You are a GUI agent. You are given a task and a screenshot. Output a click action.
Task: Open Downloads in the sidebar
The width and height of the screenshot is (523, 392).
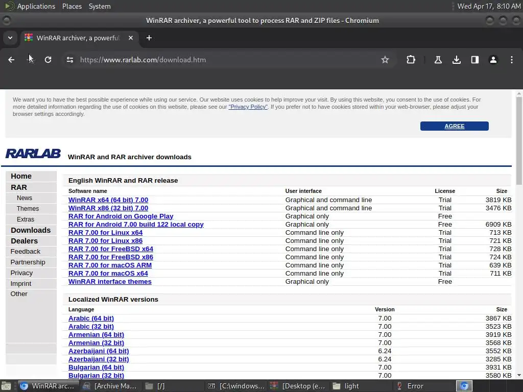[31, 230]
